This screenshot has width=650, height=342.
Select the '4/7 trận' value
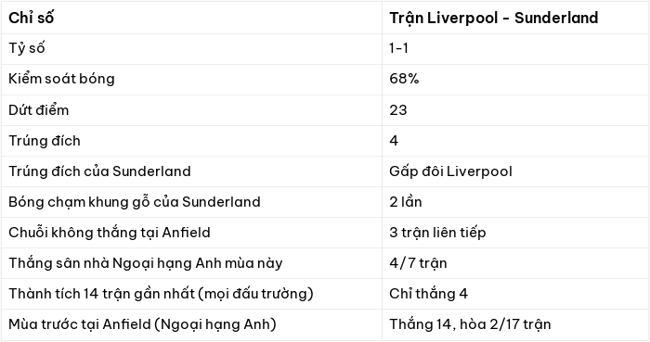click(418, 263)
